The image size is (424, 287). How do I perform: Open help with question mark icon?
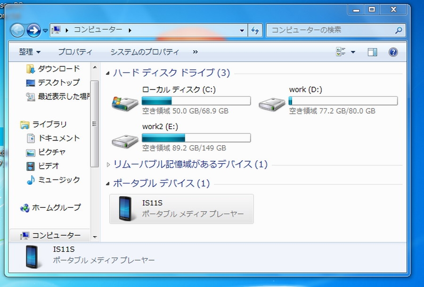click(393, 52)
